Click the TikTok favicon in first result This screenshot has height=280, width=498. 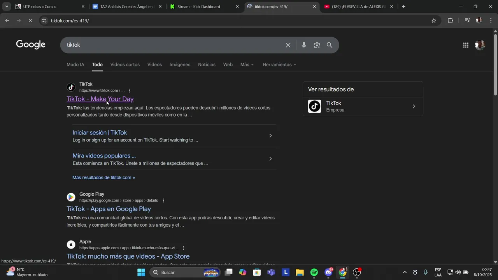(x=71, y=87)
